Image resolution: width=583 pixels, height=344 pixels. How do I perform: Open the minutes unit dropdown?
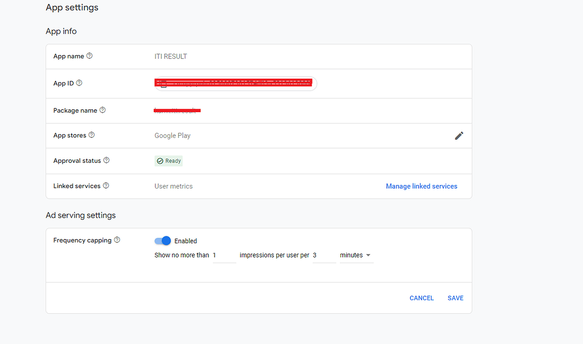click(356, 255)
